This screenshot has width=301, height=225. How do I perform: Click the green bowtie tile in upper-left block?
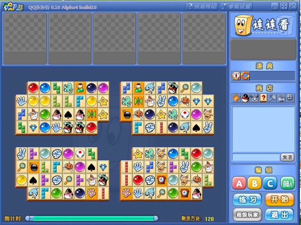coord(92,114)
